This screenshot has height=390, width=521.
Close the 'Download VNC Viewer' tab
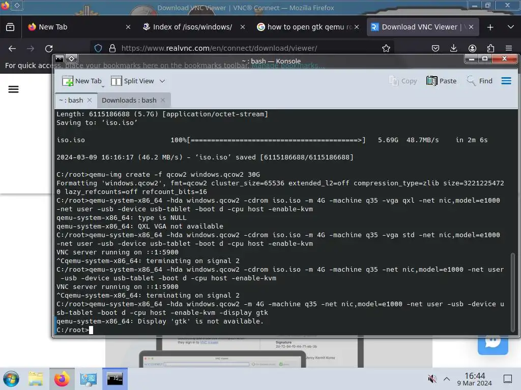click(x=471, y=27)
